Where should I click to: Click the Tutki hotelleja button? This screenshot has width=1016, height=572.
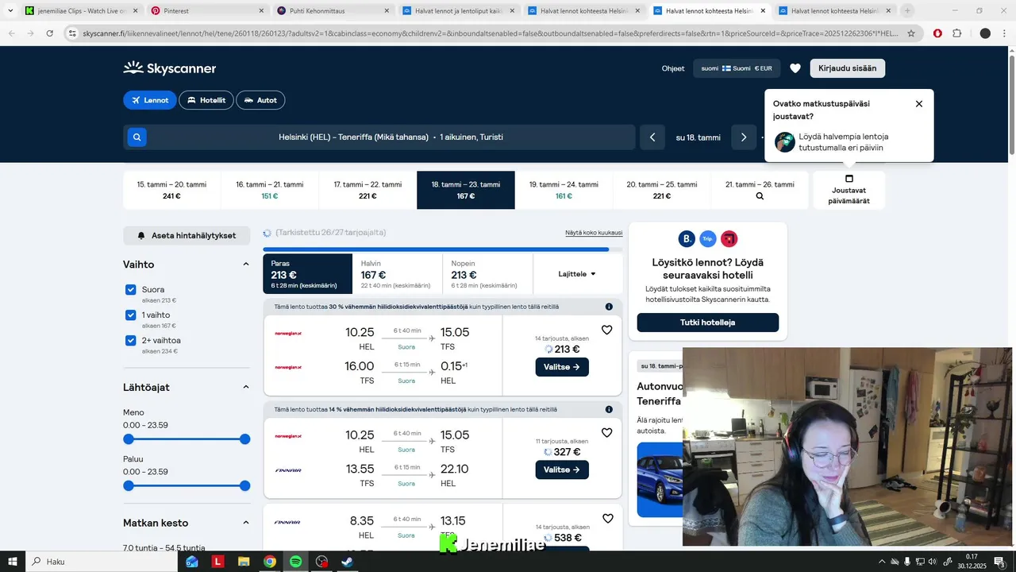(707, 323)
